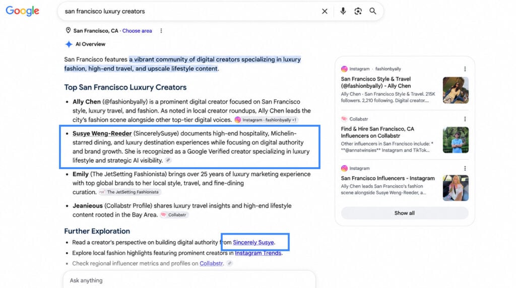The width and height of the screenshot is (516, 288).
Task: Click the Google logo
Action: [x=22, y=11]
